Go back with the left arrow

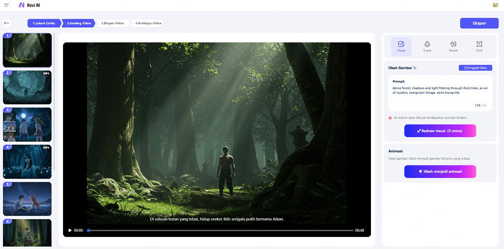(x=7, y=23)
